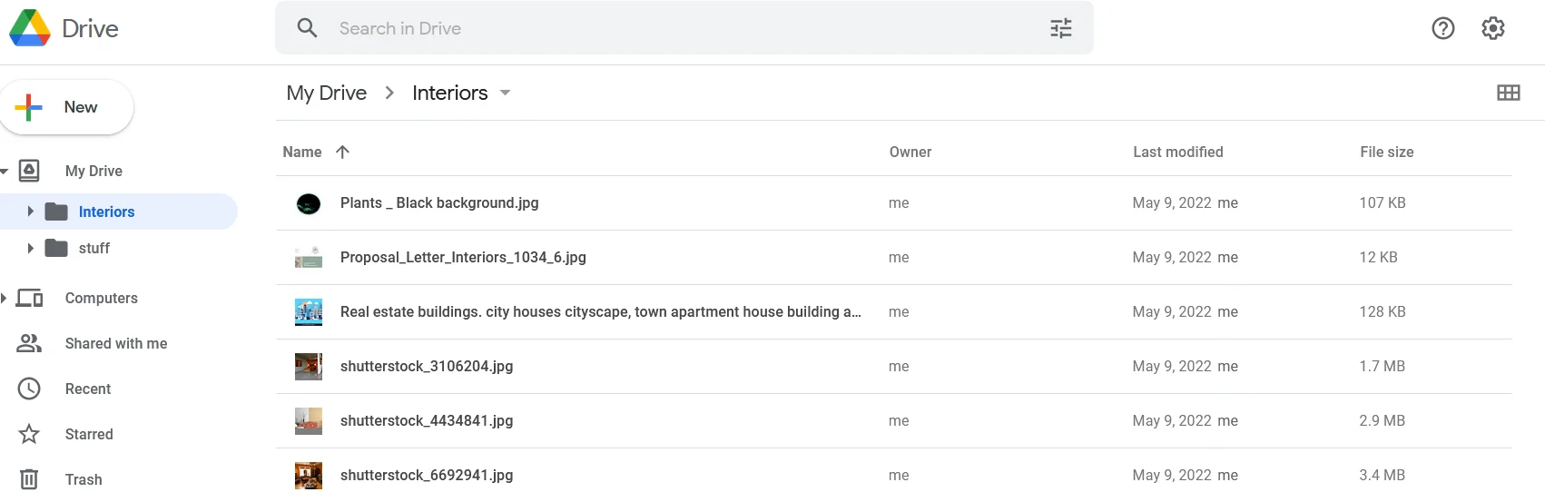This screenshot has width=1545, height=502.
Task: Click the 1.7 MB file size
Action: [x=1382, y=366]
